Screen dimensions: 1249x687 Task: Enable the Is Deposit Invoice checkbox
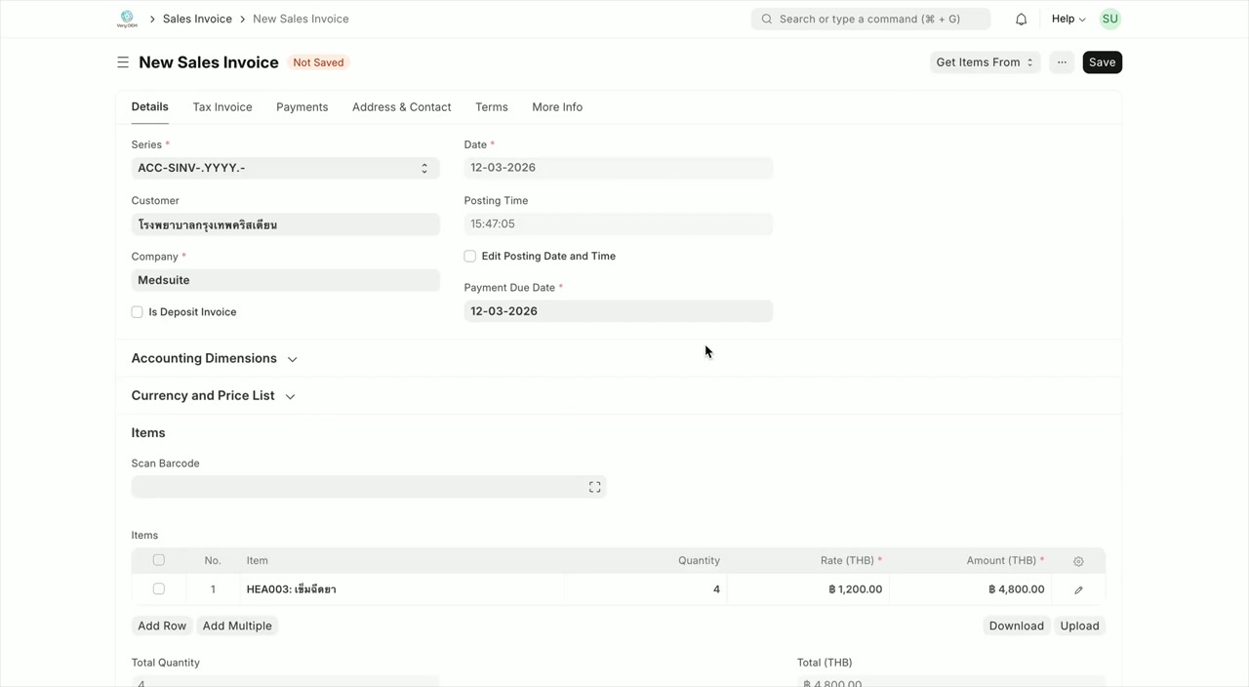137,311
